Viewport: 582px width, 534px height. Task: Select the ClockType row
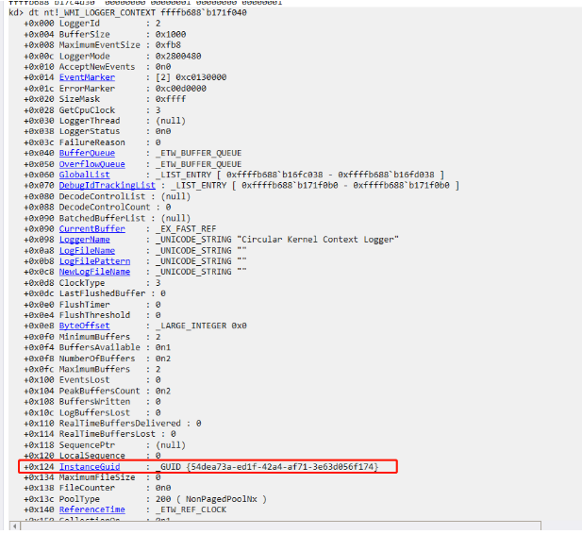[x=92, y=283]
